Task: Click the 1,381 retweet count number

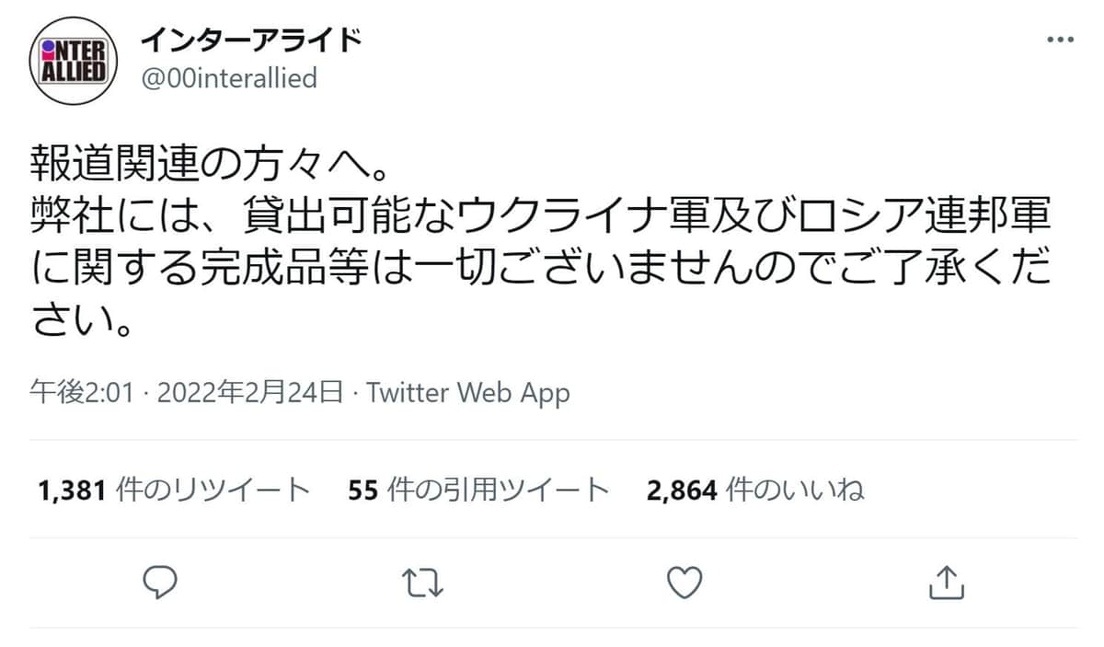Action: pyautogui.click(x=74, y=490)
